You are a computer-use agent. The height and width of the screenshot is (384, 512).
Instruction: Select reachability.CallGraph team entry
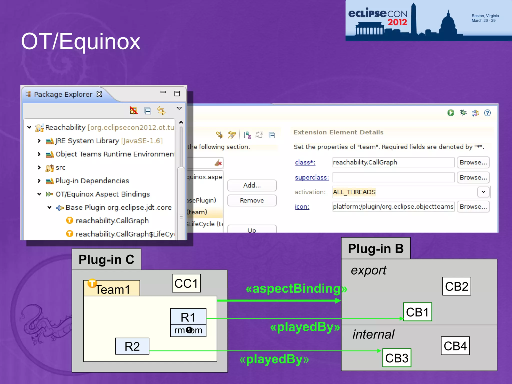point(107,220)
